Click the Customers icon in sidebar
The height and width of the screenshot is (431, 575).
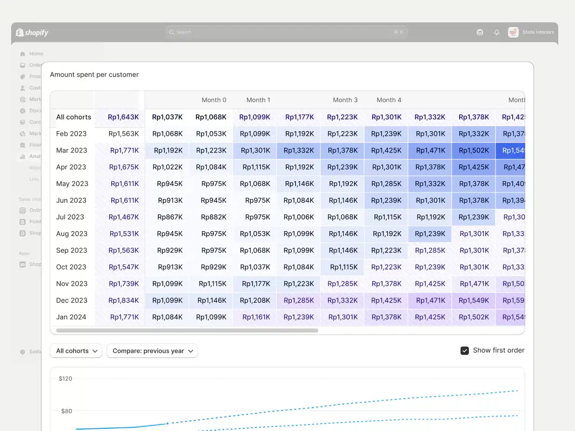[x=22, y=87]
